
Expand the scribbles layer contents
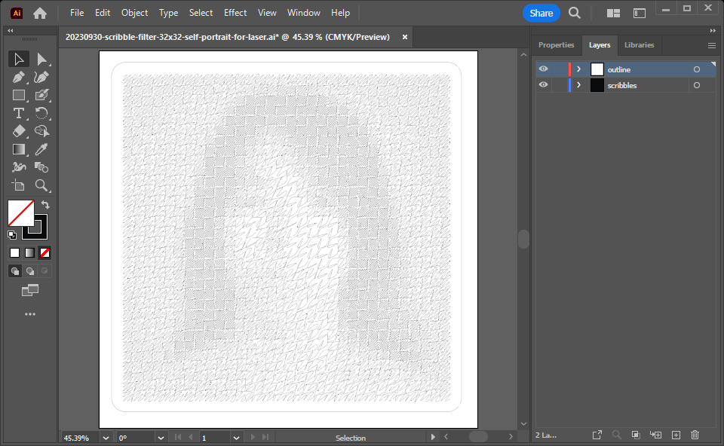click(578, 85)
